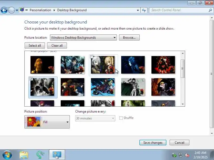Open Picture location dropdown

click(83, 37)
